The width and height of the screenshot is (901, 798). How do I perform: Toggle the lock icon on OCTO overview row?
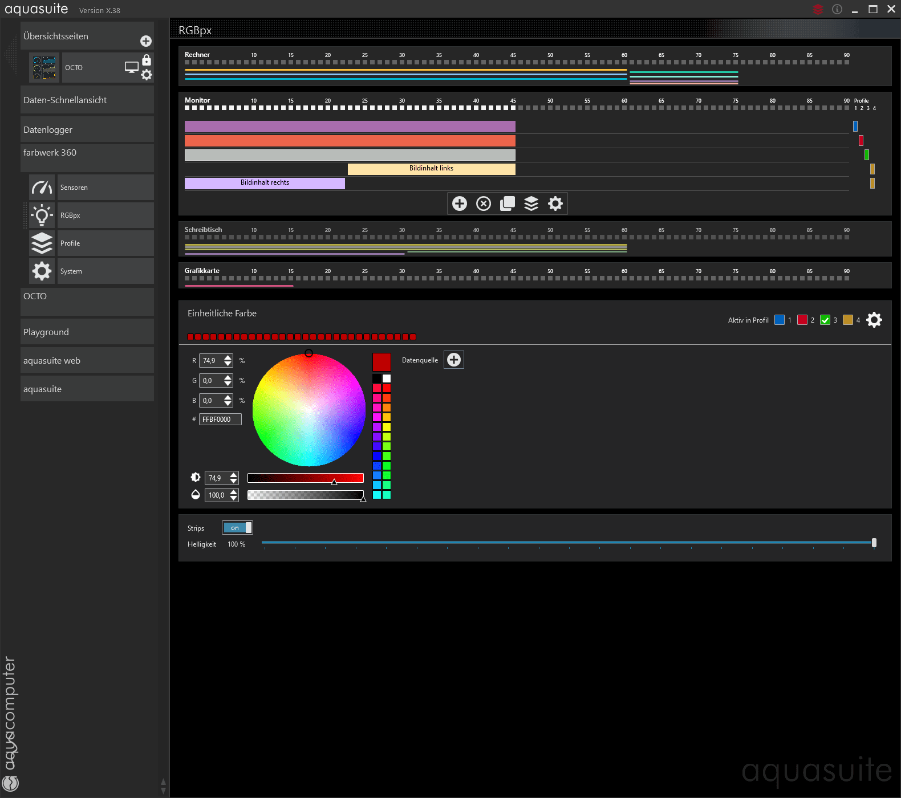click(x=147, y=60)
